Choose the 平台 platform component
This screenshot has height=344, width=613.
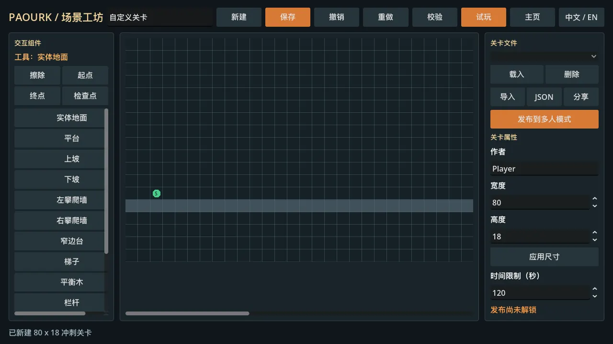59,138
